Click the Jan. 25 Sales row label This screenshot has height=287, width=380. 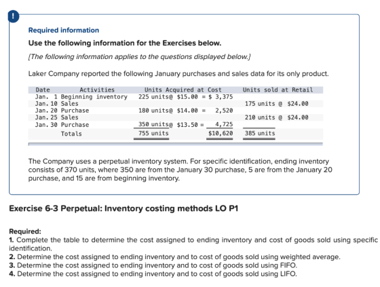(x=57, y=117)
